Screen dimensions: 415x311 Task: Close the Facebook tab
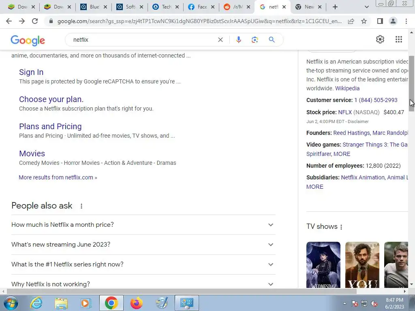(212, 7)
